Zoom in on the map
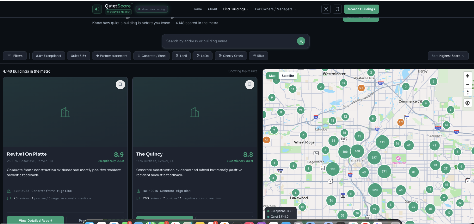Image resolution: width=474 pixels, height=224 pixels. tap(468, 76)
